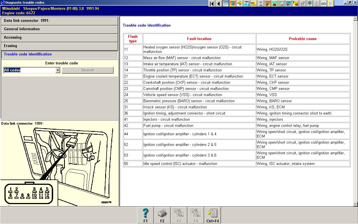The height and width of the screenshot is (224, 358).
Task: Click the scrollbar up arrow in the code table pane
Action: pos(355,19)
